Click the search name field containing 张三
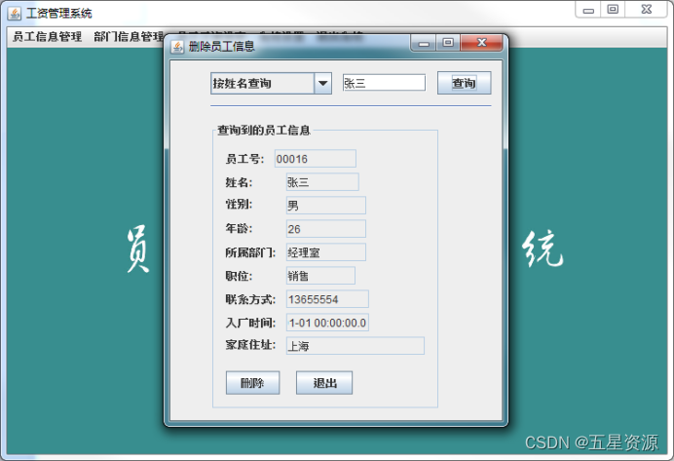 384,83
